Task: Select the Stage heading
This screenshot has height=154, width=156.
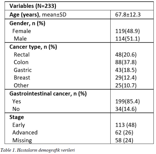Action: [x=17, y=117]
